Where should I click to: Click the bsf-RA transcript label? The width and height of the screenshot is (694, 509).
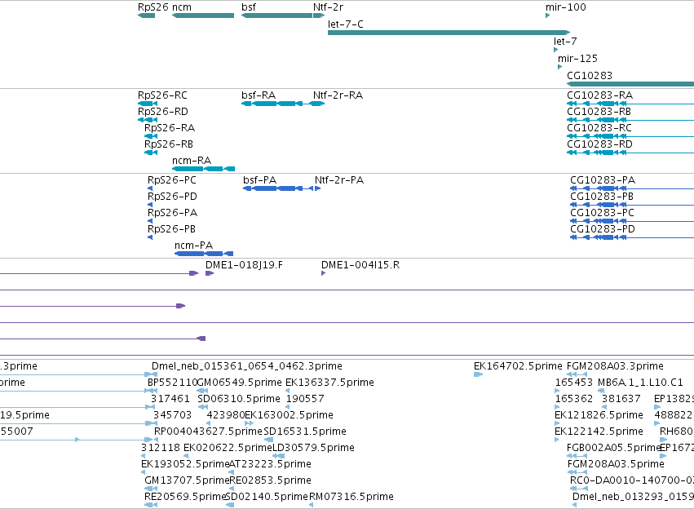[x=259, y=95]
